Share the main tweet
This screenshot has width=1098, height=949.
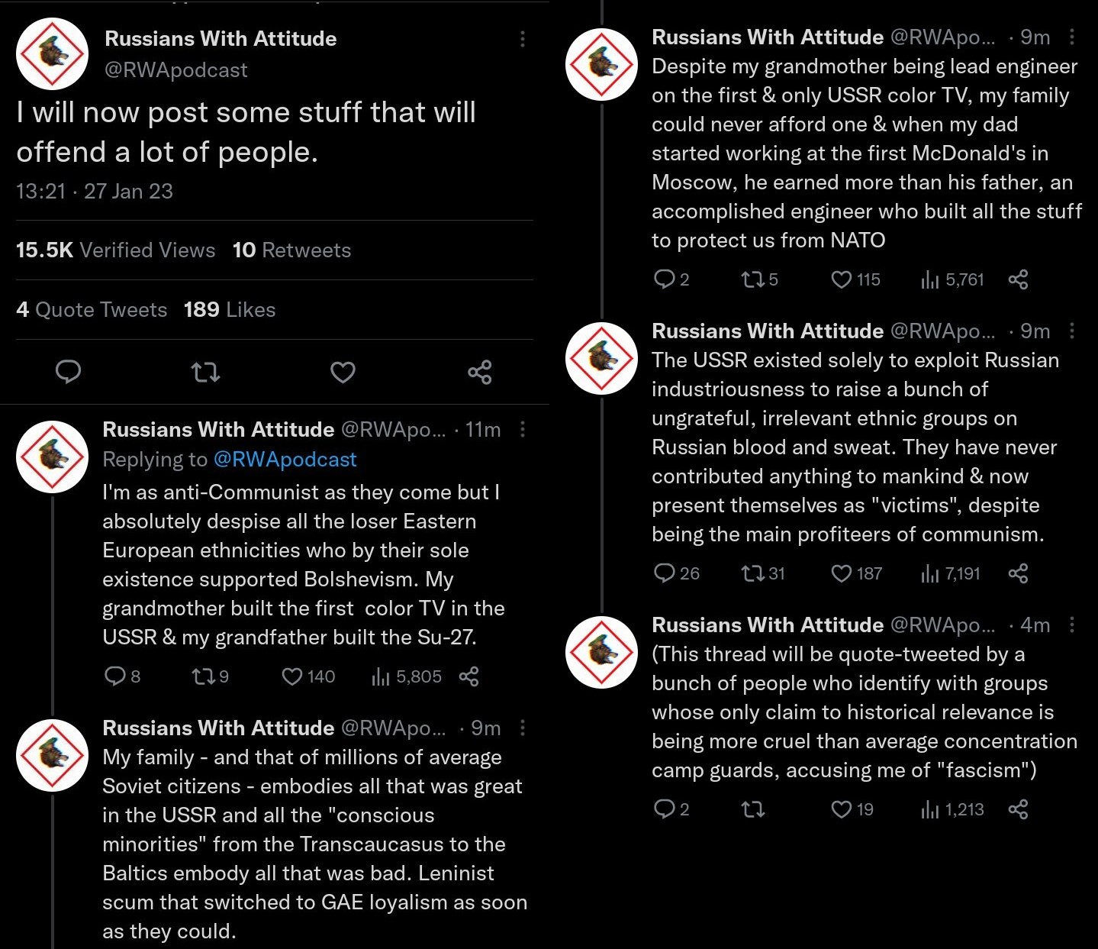pyautogui.click(x=479, y=372)
